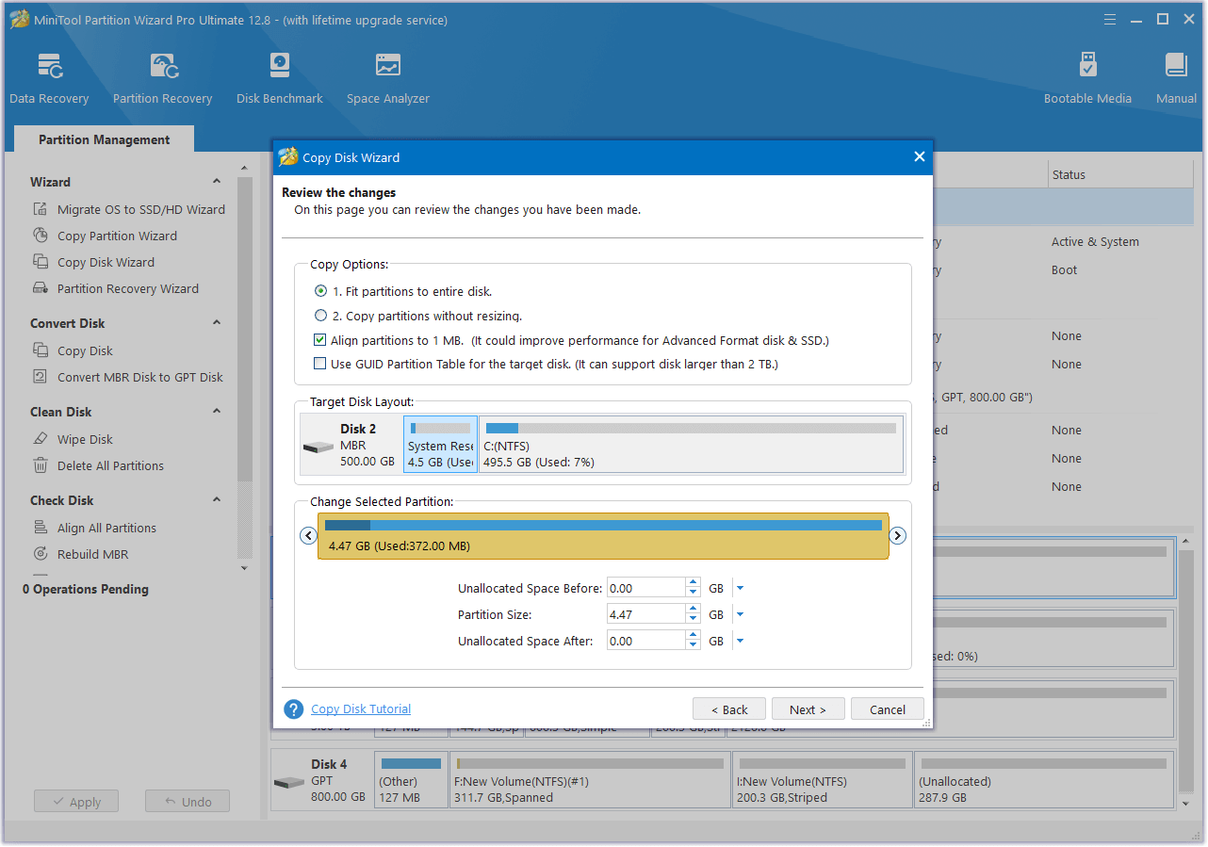
Task: Click the help question mark icon in wizard
Action: click(x=294, y=709)
